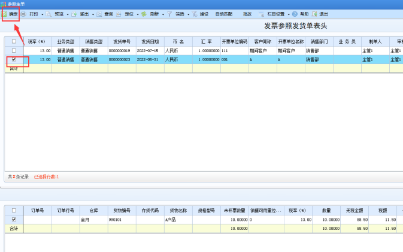Click the 自动匹配 toolbar item
Viewport: 403px width, 252px height.
[x=223, y=14]
